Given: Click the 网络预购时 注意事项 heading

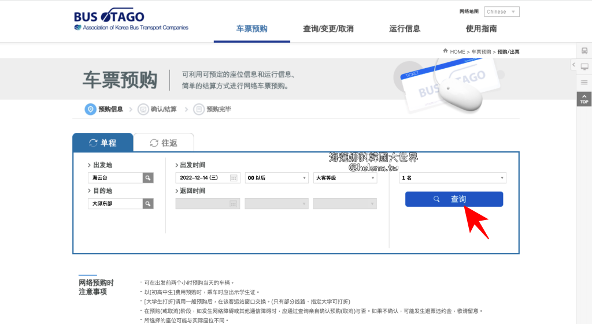Looking at the screenshot, I should [x=96, y=287].
